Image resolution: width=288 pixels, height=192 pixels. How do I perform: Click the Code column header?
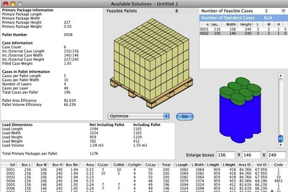tap(277, 164)
